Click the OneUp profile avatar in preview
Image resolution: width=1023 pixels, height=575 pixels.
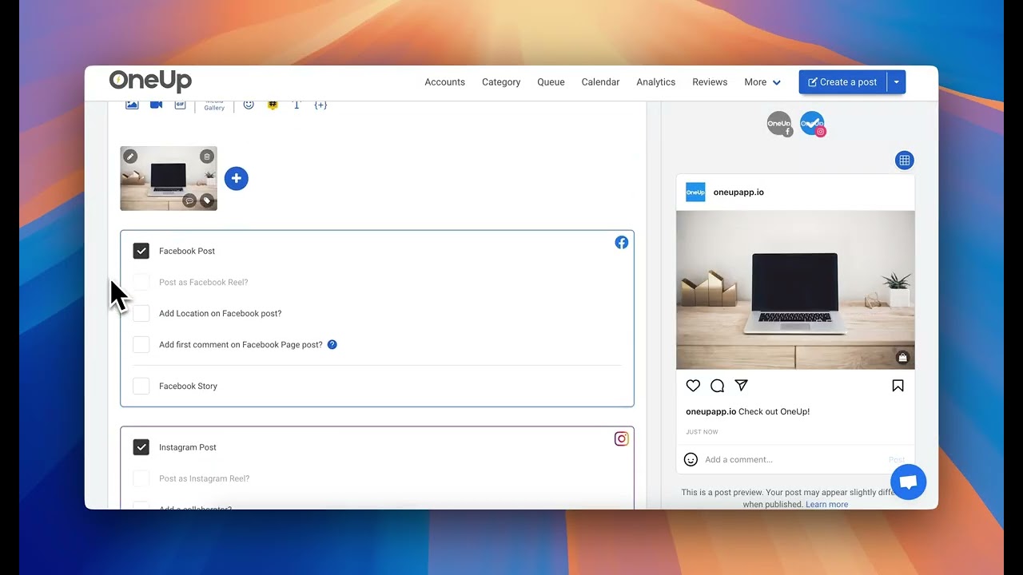[x=695, y=192]
